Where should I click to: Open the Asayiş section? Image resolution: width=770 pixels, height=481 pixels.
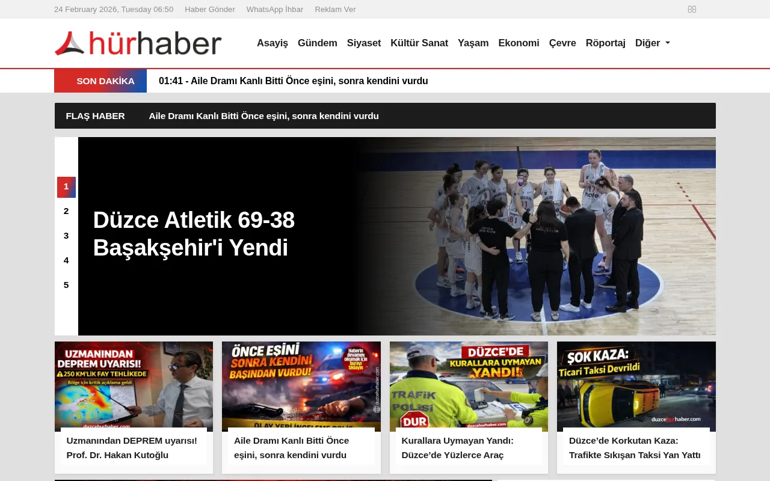point(272,43)
